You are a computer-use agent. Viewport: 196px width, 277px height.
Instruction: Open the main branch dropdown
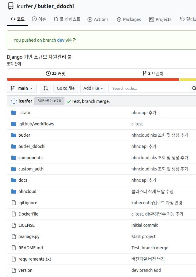tap(22, 88)
